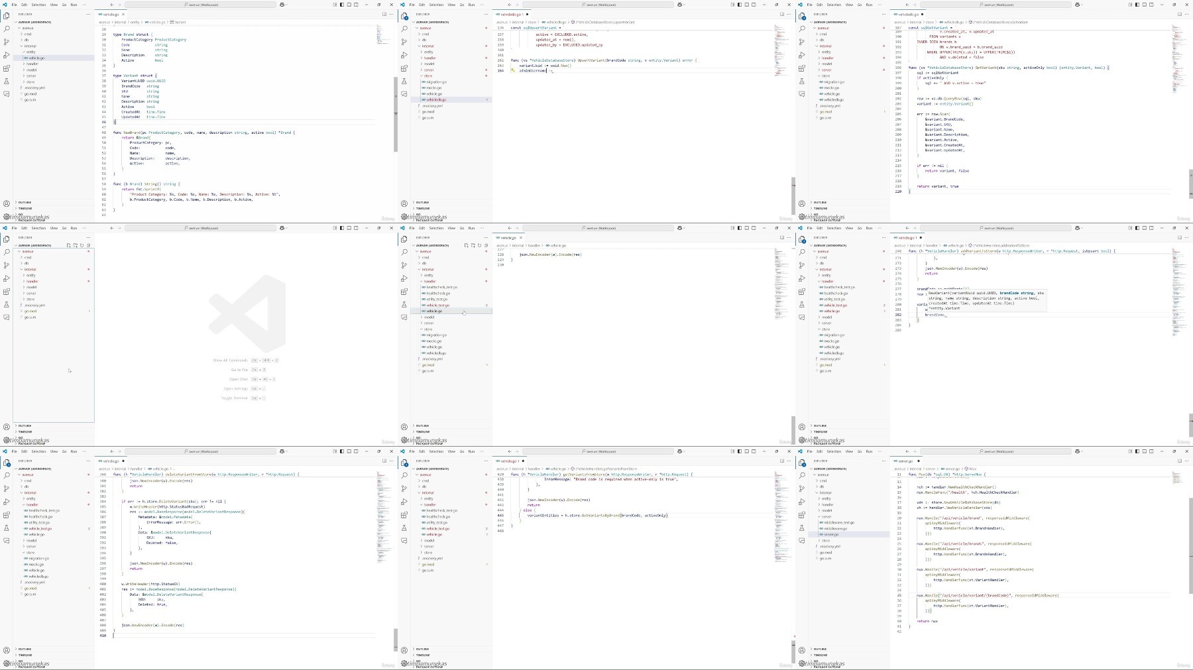Screen dimensions: 1193x670
Task: Click Refresh Explorer icon in the empty-editor window
Action: coord(82,245)
